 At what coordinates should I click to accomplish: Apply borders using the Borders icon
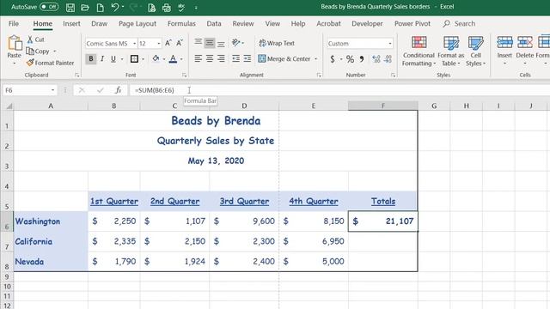pos(134,59)
